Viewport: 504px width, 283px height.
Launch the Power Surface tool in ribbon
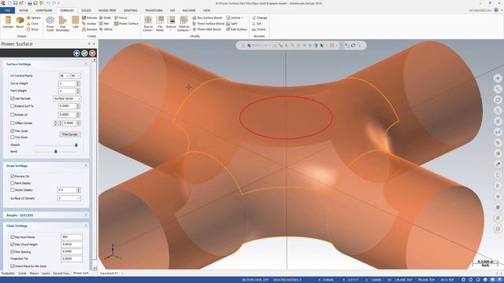point(126,24)
